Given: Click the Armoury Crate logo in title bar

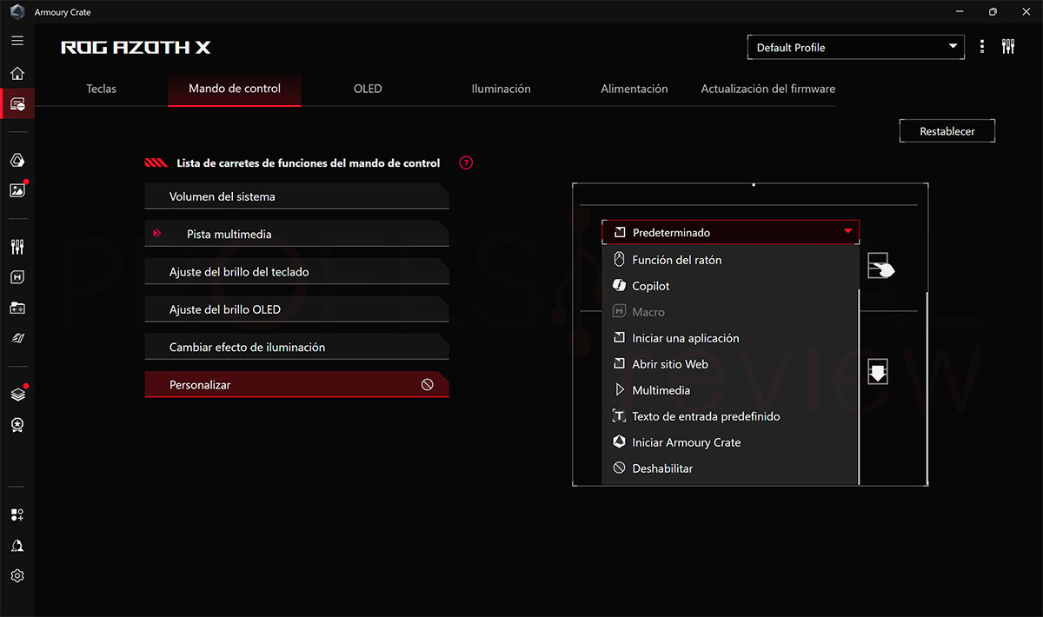Looking at the screenshot, I should click(17, 12).
